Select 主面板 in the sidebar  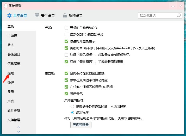pos(19,35)
